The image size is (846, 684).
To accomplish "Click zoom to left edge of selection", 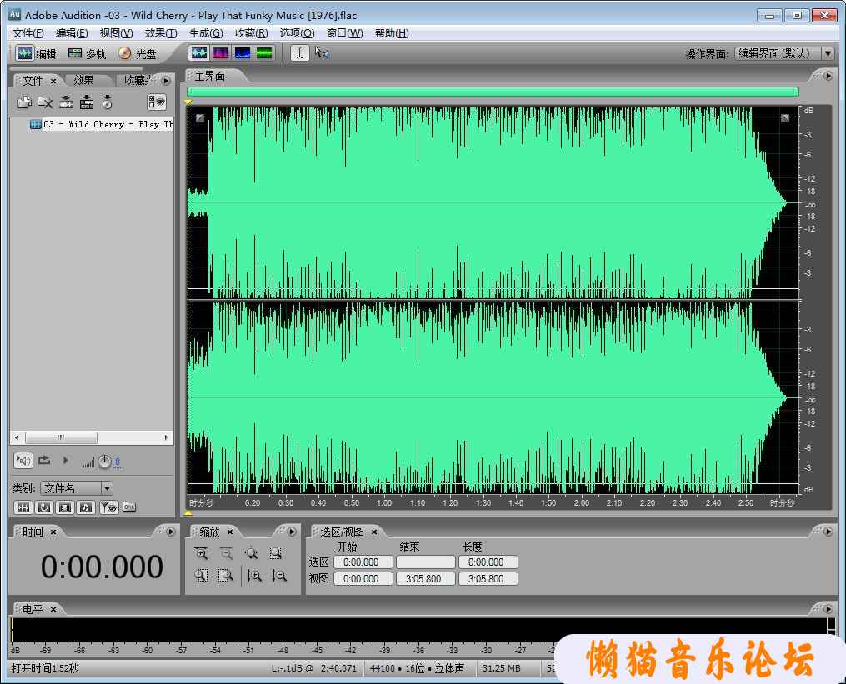I will (x=201, y=576).
